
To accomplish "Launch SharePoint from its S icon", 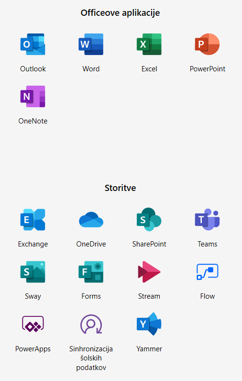I will [x=149, y=219].
